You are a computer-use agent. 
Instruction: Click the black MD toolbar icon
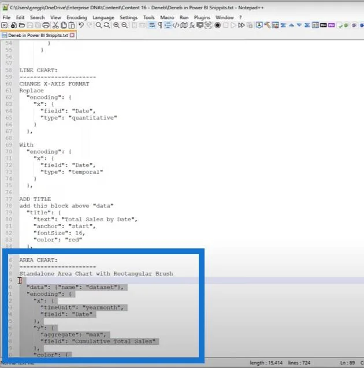point(323,25)
